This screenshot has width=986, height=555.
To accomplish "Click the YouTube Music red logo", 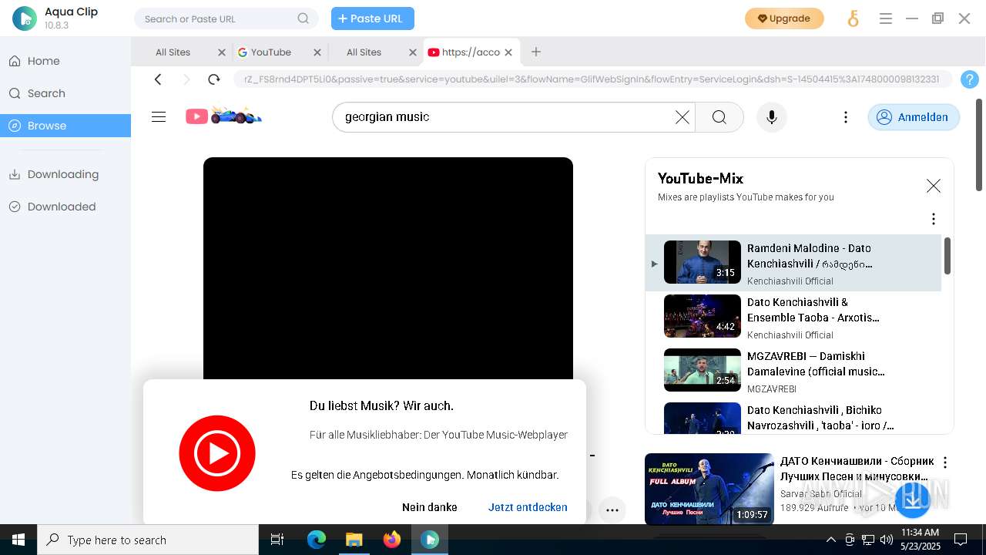I will coord(217,453).
